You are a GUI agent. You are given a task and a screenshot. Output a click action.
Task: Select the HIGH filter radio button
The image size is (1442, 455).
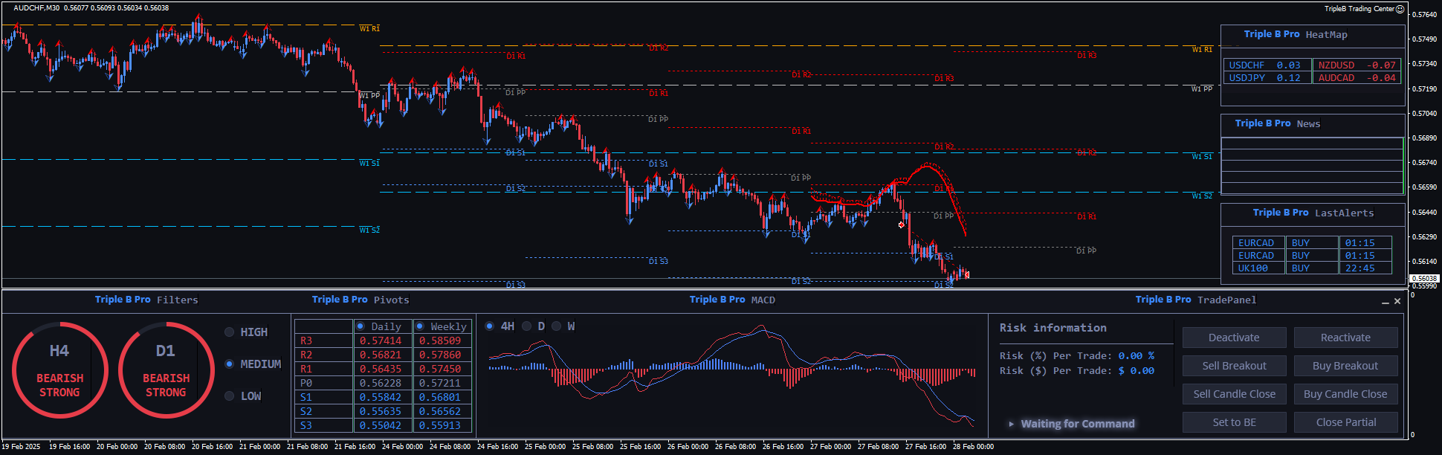coord(230,332)
